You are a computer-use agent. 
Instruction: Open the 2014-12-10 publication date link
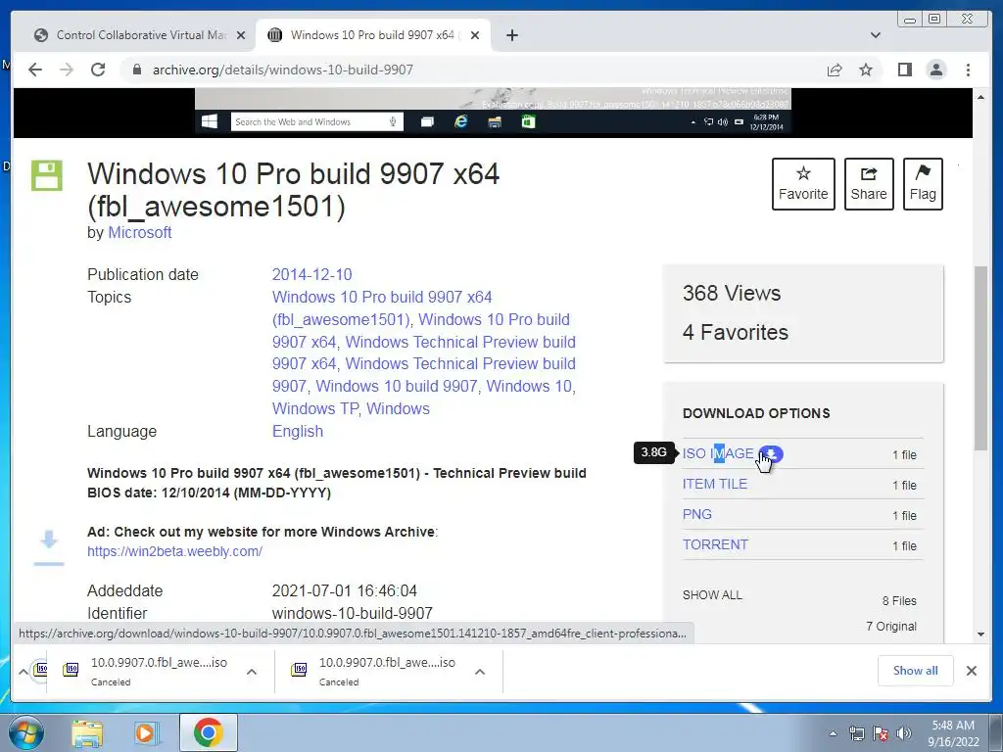pyautogui.click(x=312, y=275)
